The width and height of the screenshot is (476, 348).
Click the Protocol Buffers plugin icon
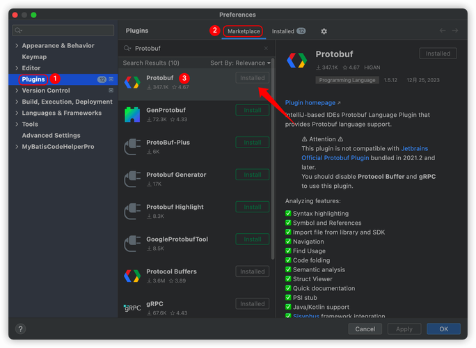point(132,276)
